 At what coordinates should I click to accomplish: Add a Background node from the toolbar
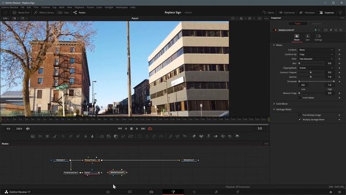33,136
